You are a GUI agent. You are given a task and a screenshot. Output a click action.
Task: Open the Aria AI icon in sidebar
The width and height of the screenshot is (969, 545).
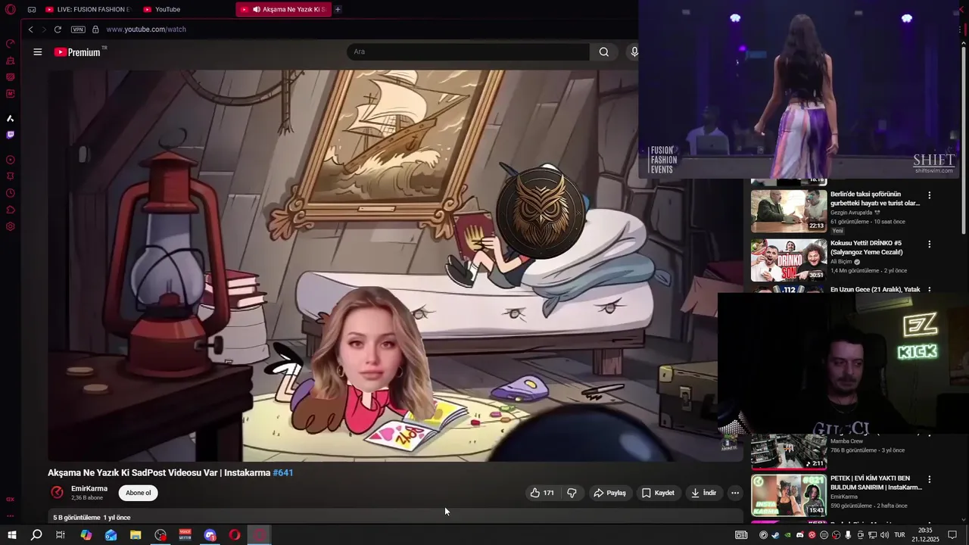(11, 118)
